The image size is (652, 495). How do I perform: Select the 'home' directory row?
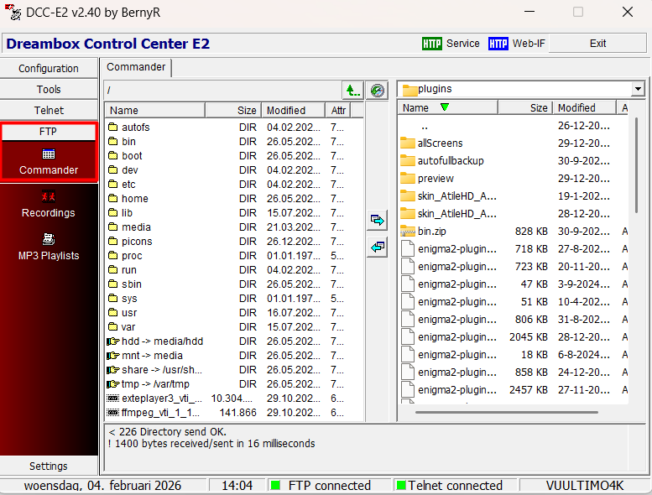[233, 198]
